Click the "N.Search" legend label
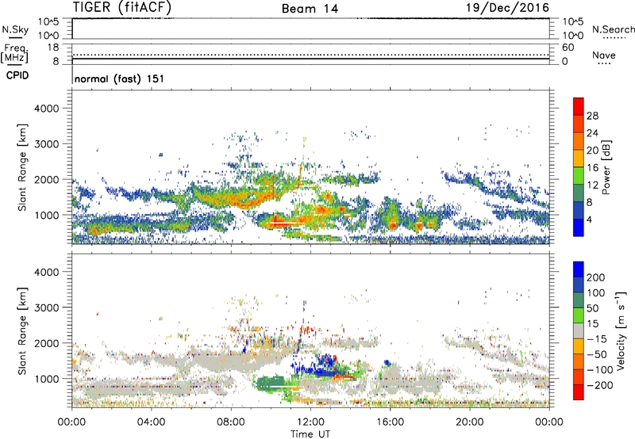 click(613, 29)
